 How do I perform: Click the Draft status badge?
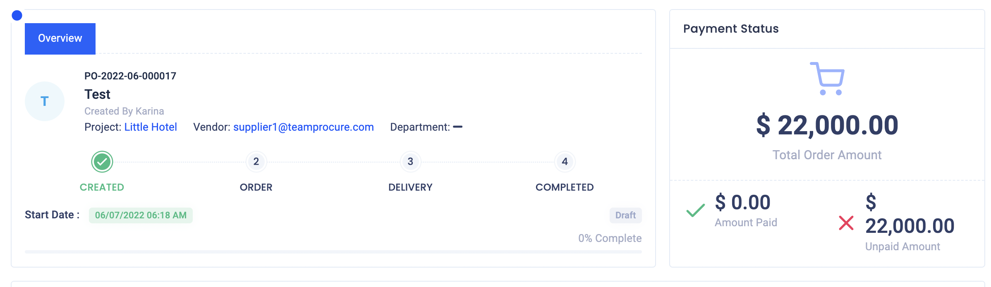[x=625, y=215]
